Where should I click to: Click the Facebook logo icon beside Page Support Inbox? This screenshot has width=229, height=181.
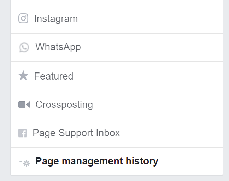click(x=23, y=133)
